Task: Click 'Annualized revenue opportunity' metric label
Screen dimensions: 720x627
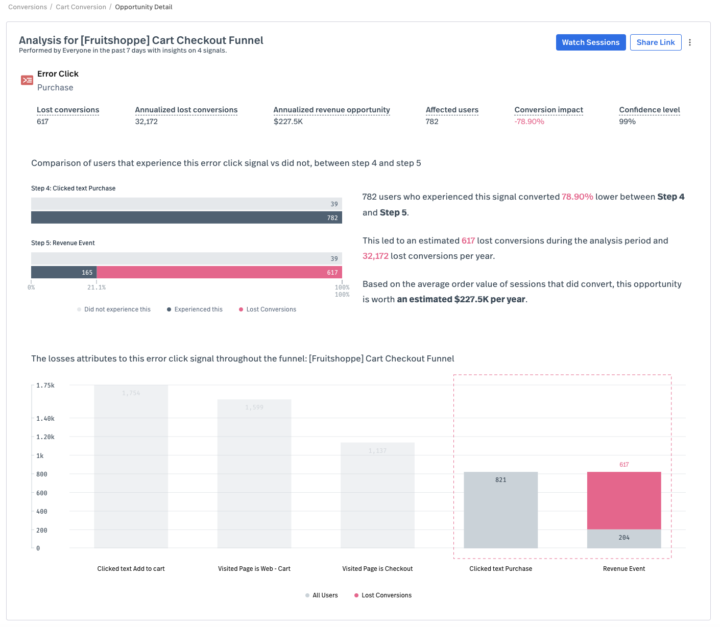Action: [331, 110]
